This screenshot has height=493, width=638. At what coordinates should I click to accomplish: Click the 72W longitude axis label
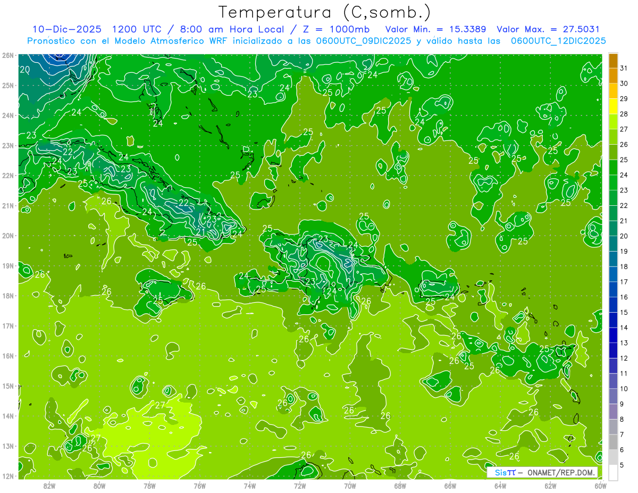[x=300, y=486]
